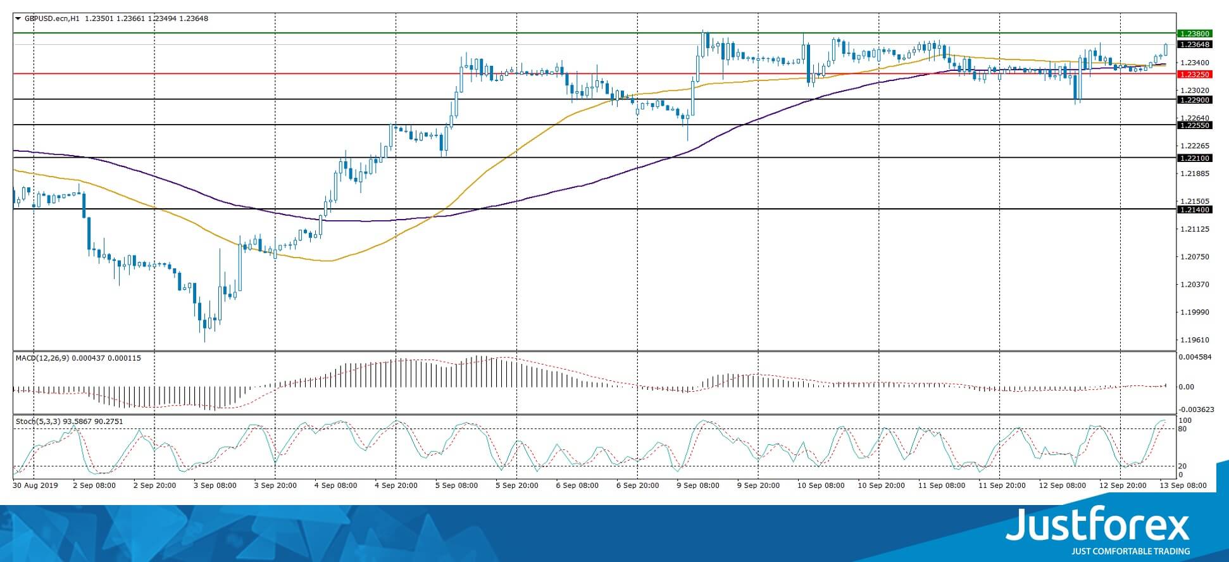Click the 1.23020 price axis label
This screenshot has height=562, width=1229.
click(x=1194, y=91)
